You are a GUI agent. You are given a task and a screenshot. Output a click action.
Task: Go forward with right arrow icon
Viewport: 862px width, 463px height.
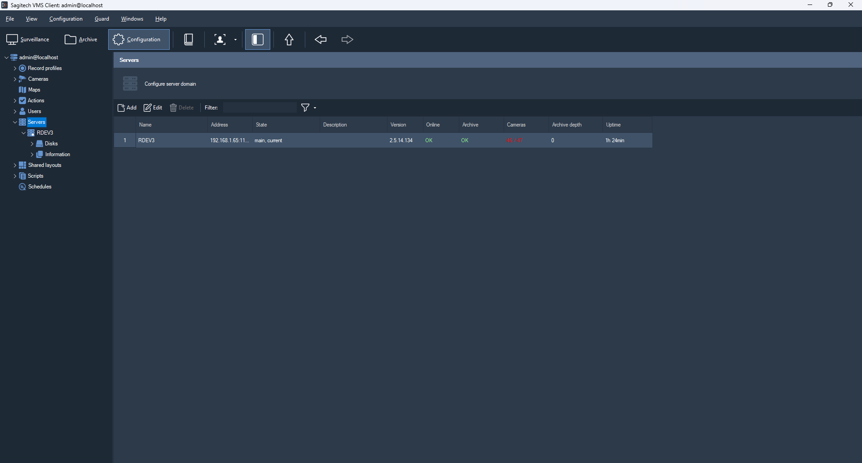pos(347,39)
